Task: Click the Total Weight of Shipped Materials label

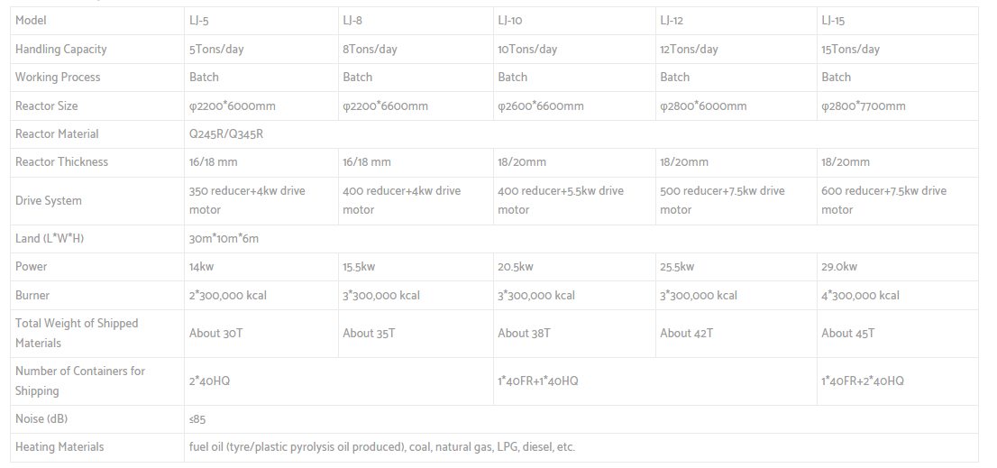Action: point(77,333)
